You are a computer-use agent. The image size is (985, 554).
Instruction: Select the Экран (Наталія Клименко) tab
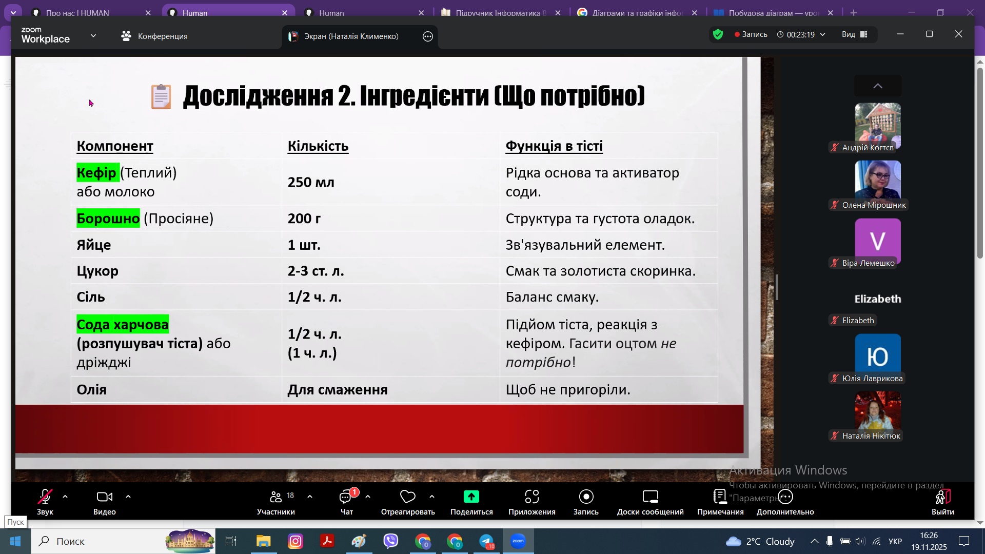351,36
